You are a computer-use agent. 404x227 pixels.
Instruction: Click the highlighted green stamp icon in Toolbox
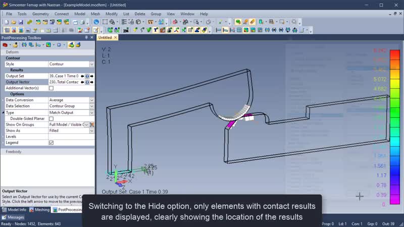point(71,45)
